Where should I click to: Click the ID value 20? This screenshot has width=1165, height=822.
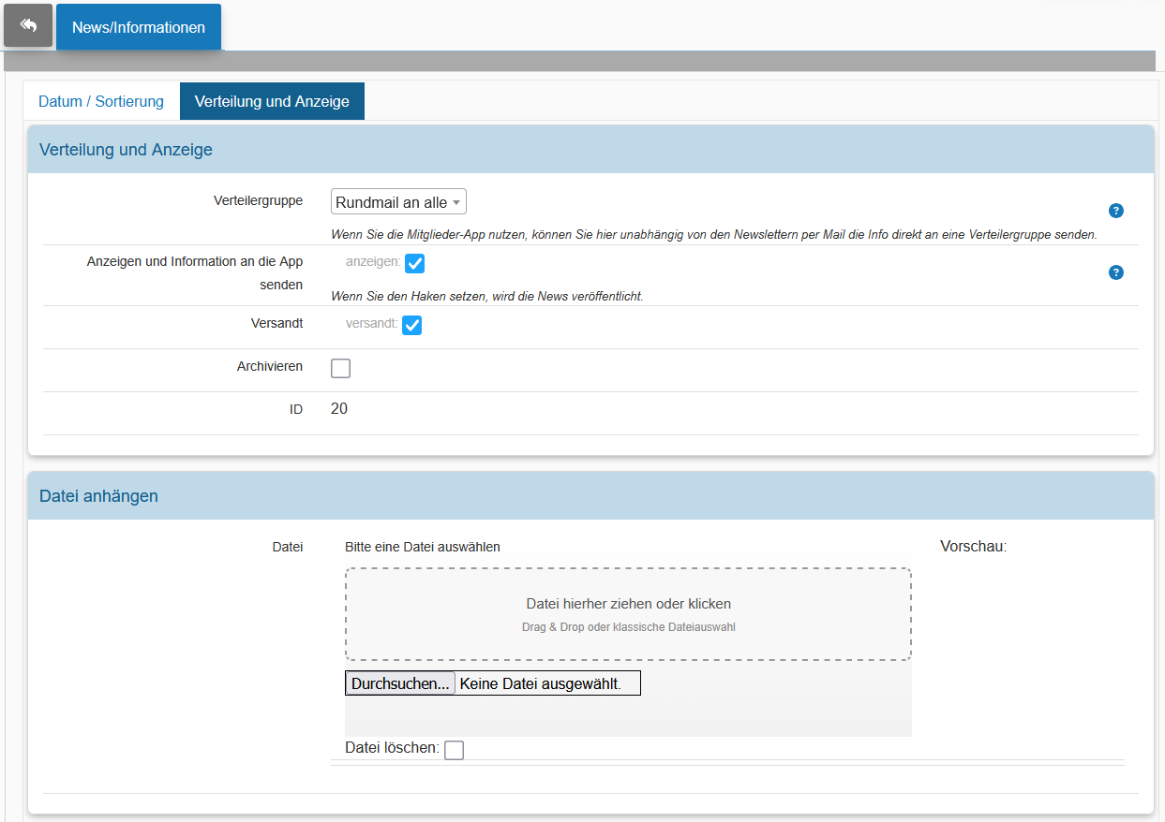pos(339,409)
